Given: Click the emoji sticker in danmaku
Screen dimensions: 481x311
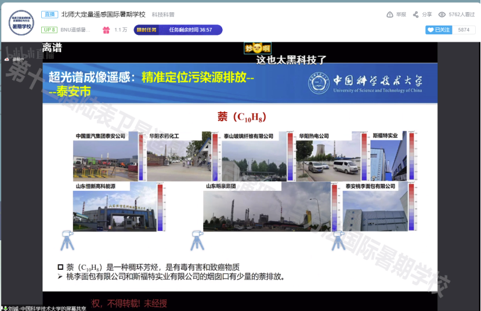Looking at the screenshot, I should coord(258,49).
